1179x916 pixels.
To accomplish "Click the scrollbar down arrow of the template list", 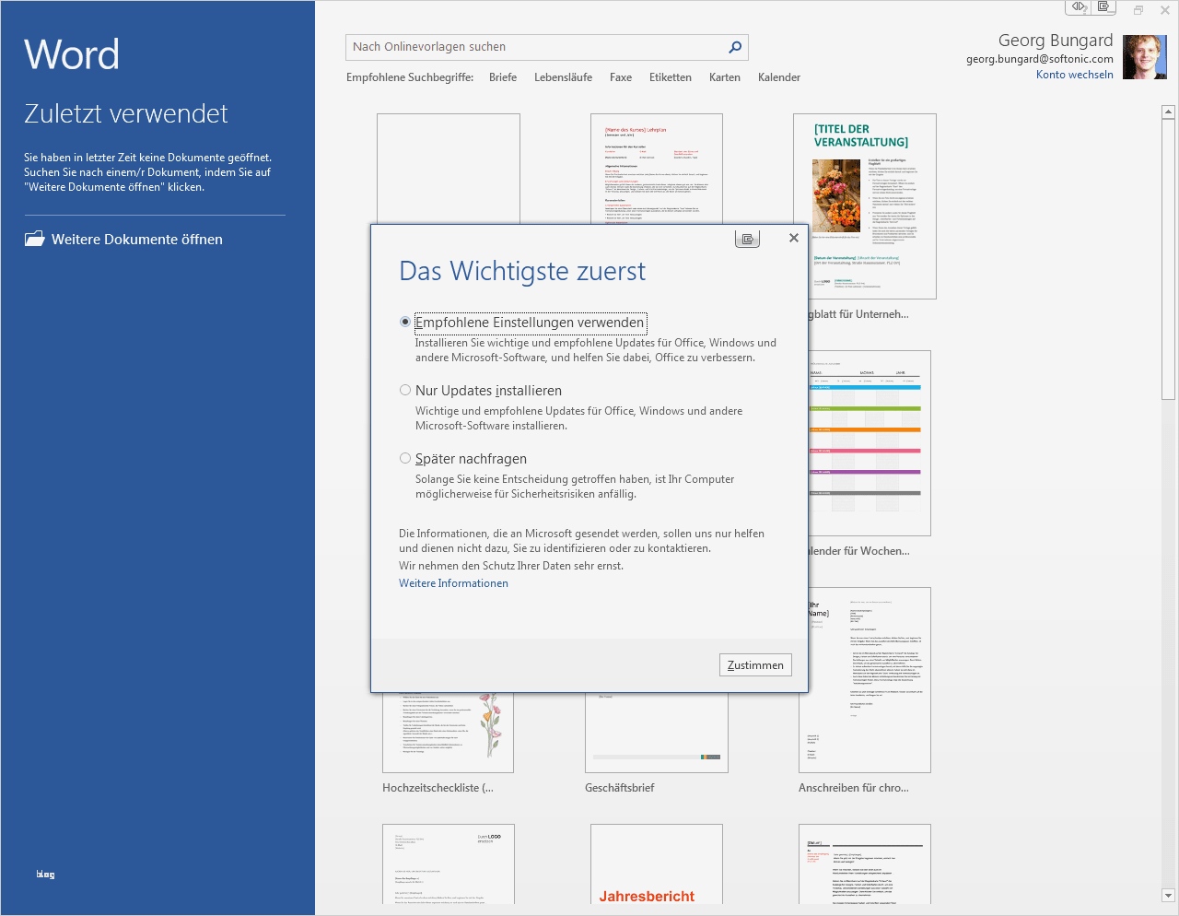I will tap(1168, 895).
